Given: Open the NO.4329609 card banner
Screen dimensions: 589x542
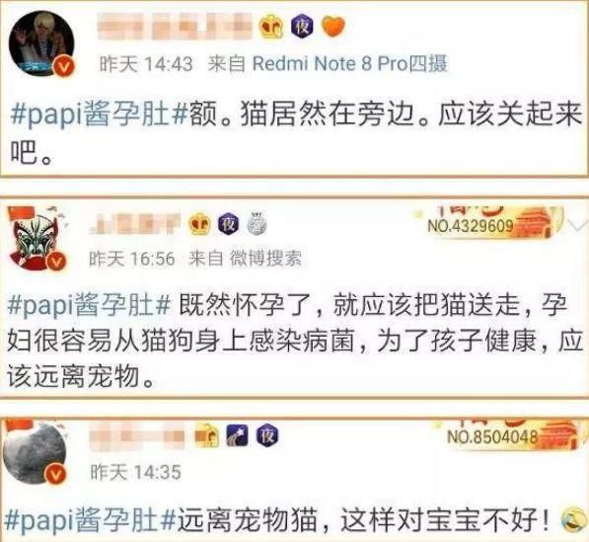Looking at the screenshot, I should 488,222.
